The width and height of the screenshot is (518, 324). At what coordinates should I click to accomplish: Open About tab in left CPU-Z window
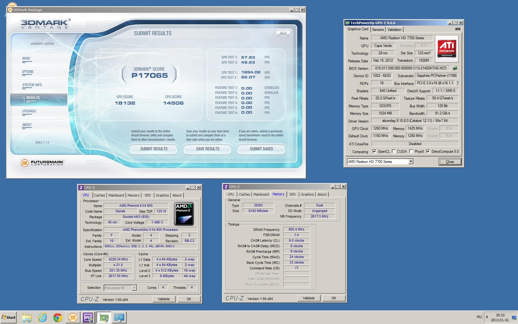pyautogui.click(x=177, y=195)
